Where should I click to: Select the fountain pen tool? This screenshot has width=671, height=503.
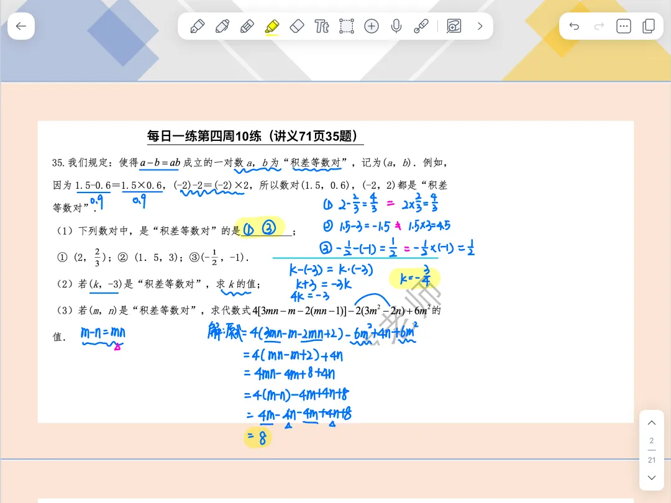(197, 27)
